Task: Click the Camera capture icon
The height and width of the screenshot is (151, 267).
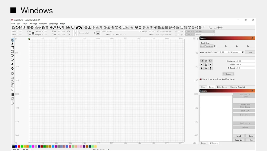Action: coord(68,27)
